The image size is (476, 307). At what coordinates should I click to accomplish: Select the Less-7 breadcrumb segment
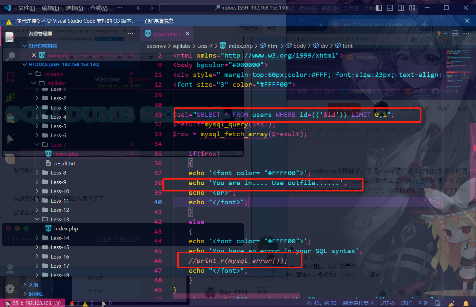tap(205, 46)
